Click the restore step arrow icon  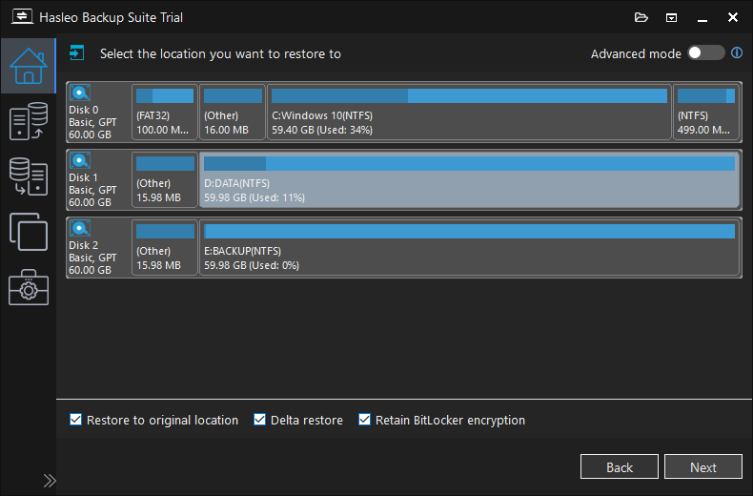point(76,52)
